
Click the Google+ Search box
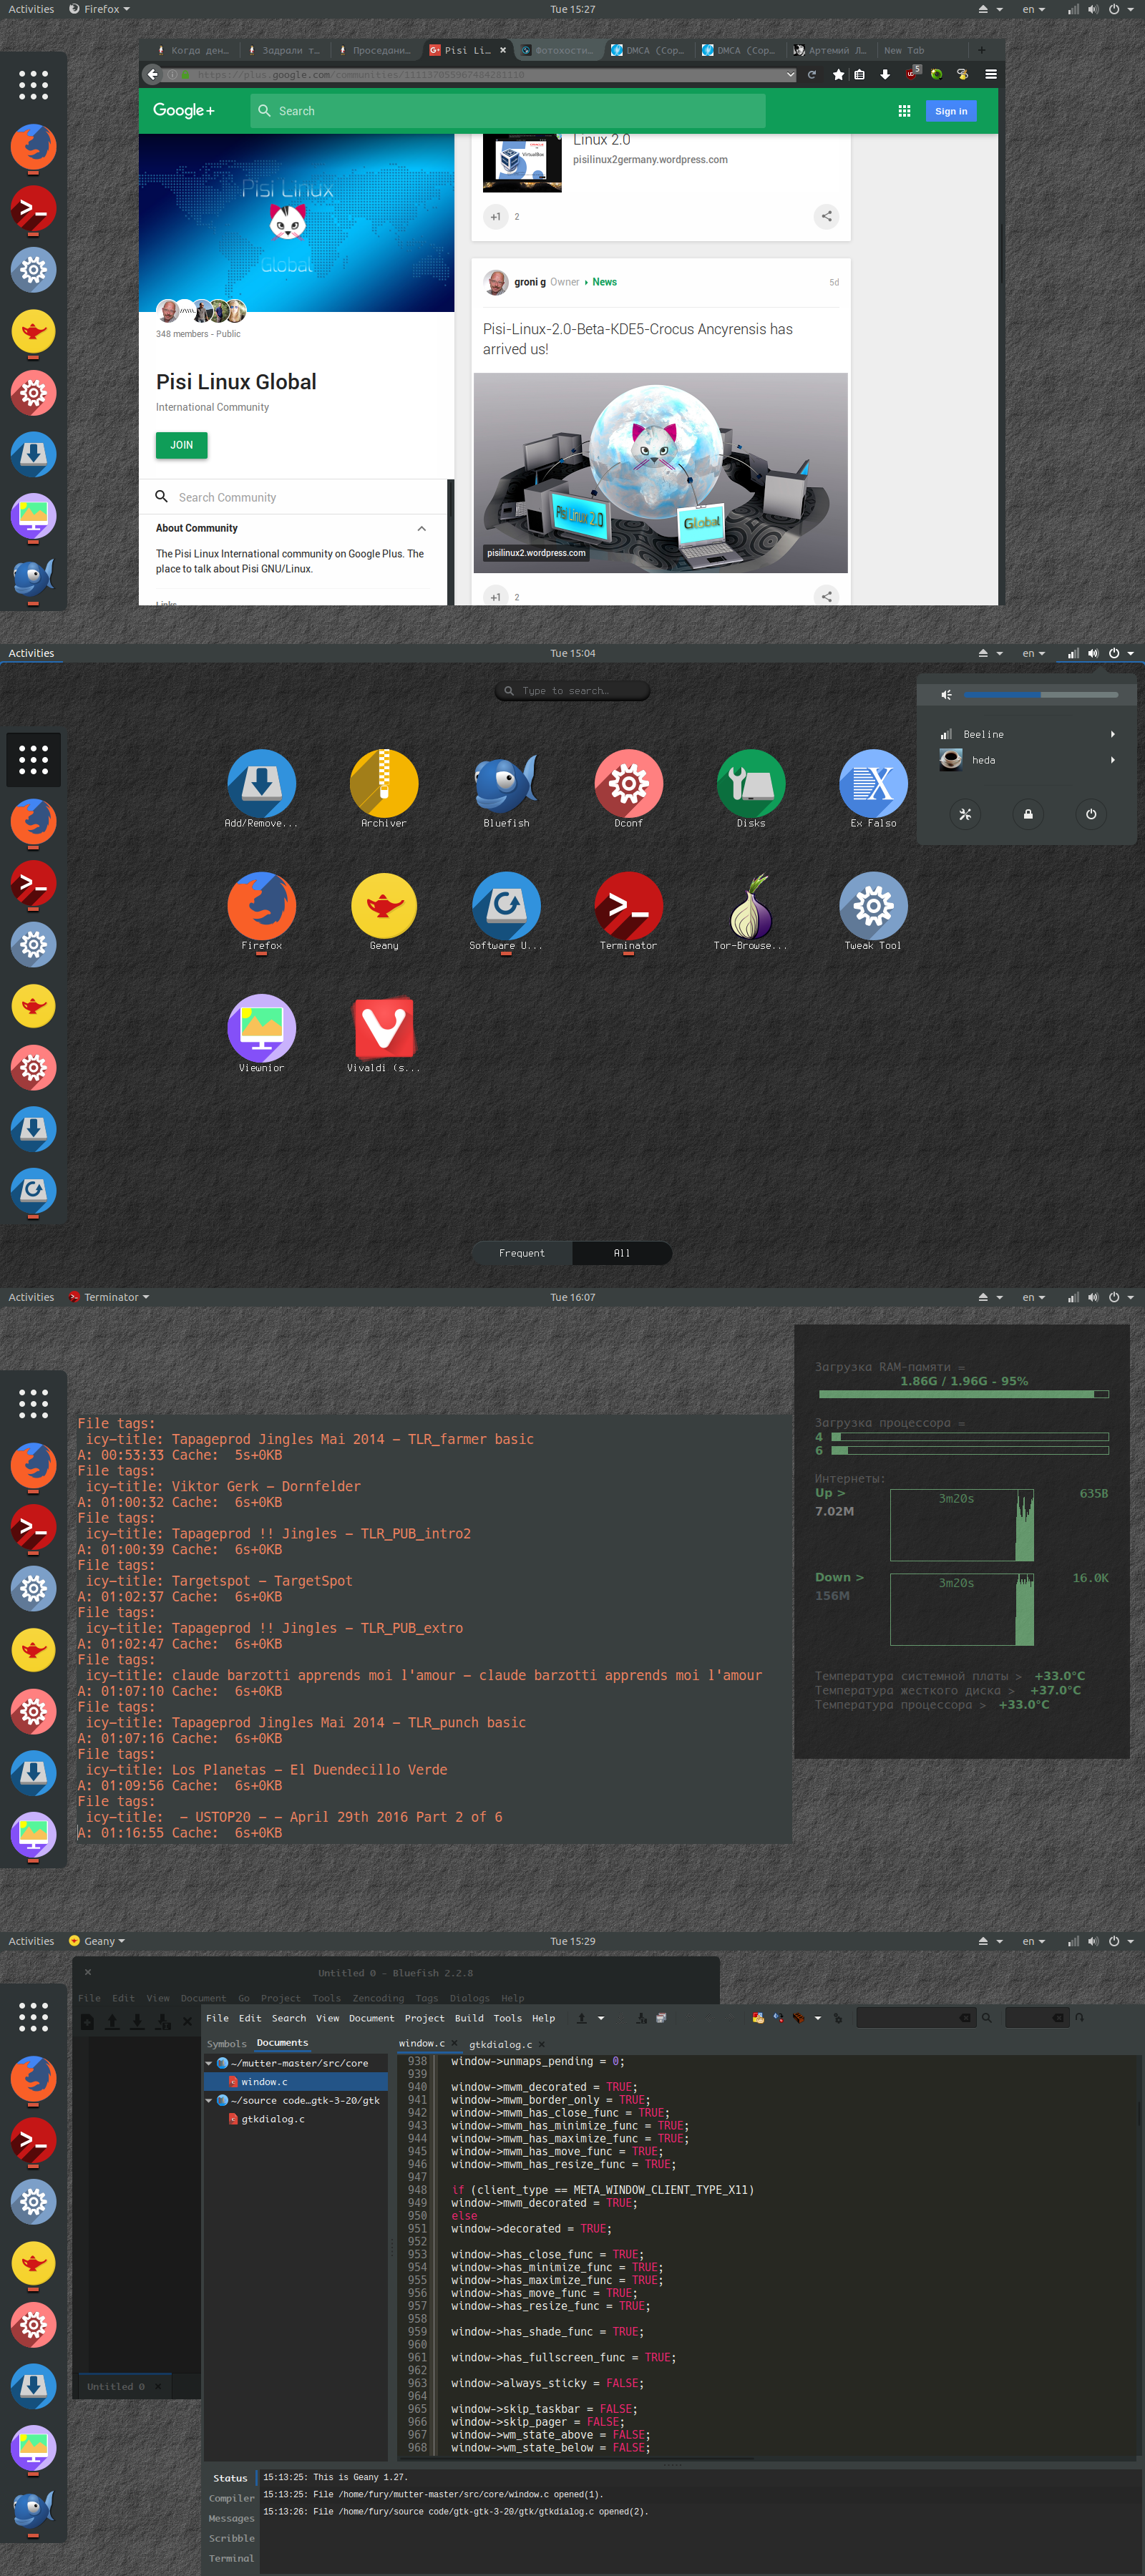coord(508,111)
